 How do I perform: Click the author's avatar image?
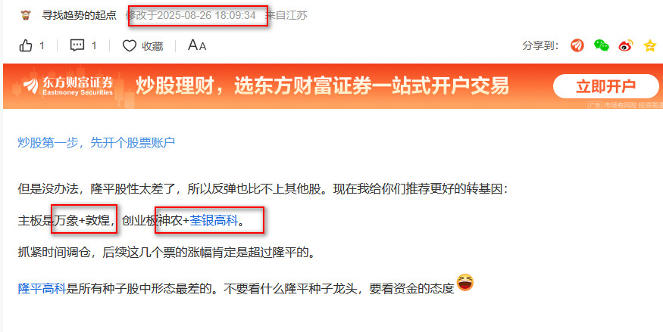click(x=27, y=15)
